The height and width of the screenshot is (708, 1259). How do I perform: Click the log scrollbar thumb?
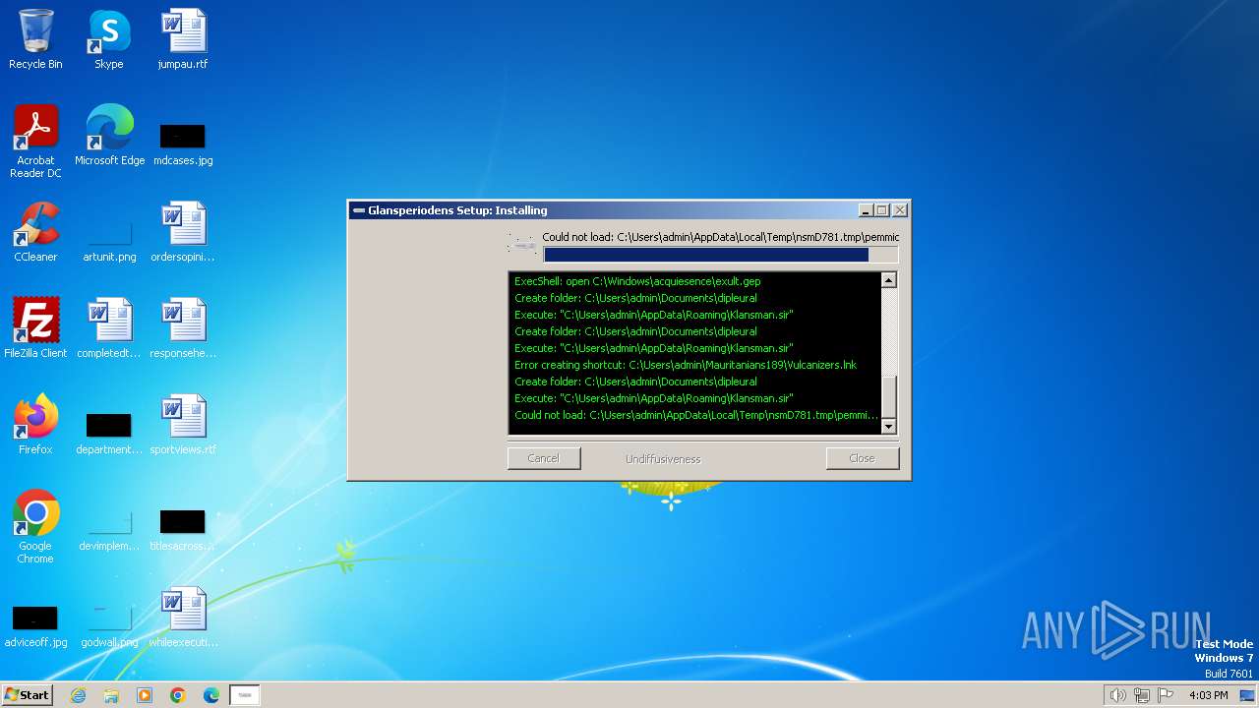tap(889, 397)
